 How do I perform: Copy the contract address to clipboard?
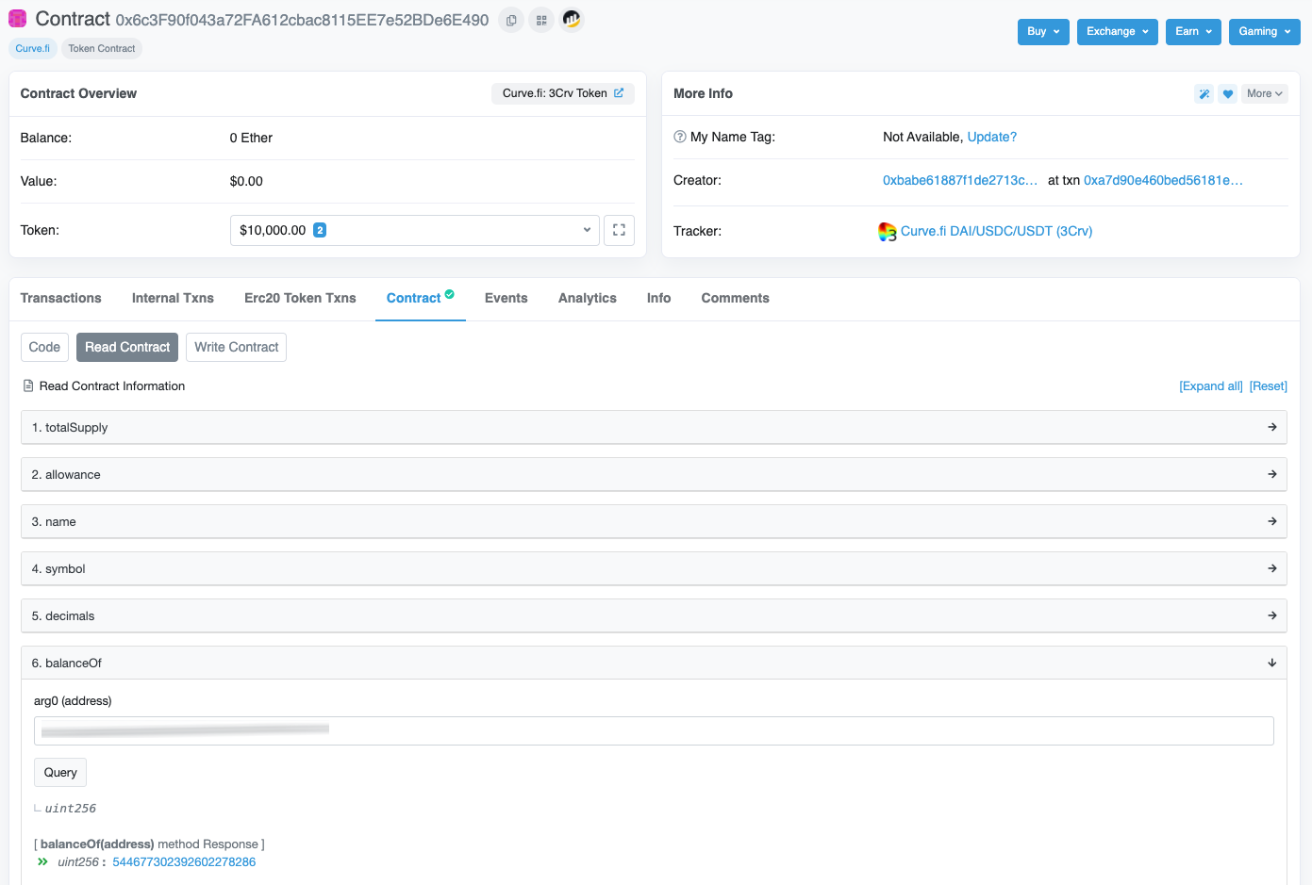click(511, 20)
